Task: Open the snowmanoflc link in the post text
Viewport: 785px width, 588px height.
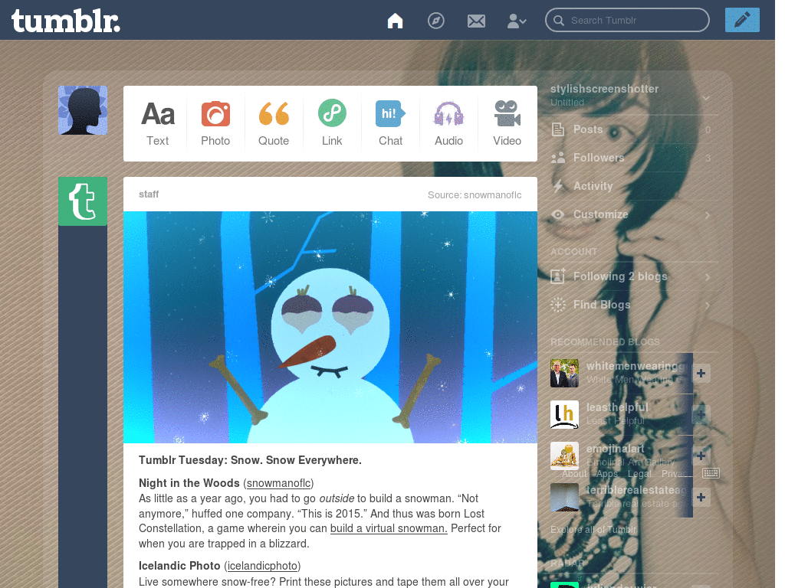Action: 279,483
